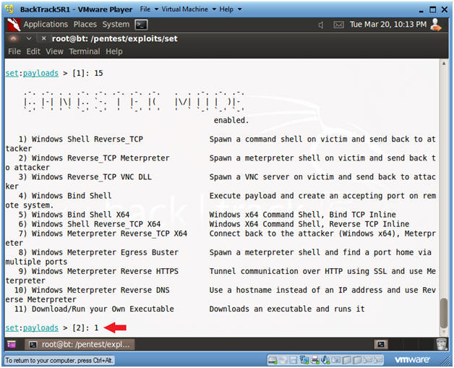Open the terminal Help menu
454x368 pixels.
114,51
